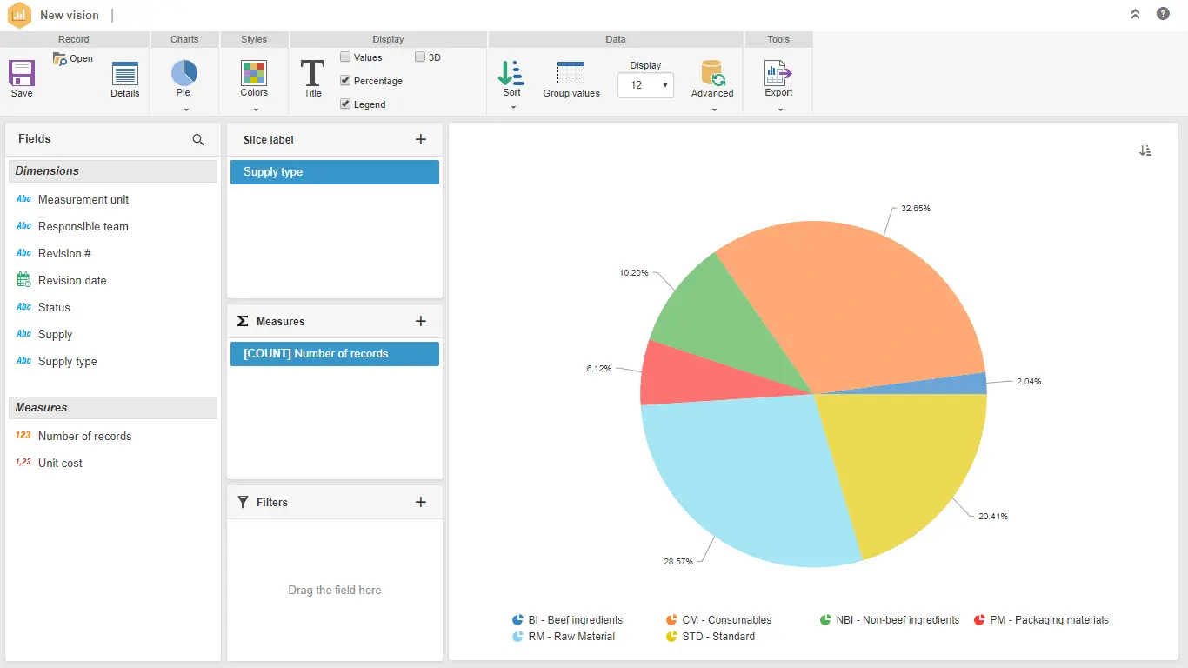Collapse the ribbon with the double chevron icon
The width and height of the screenshot is (1188, 668).
coord(1135,14)
